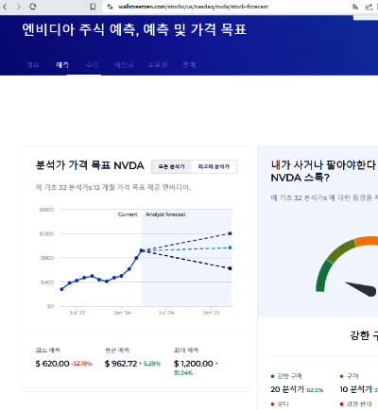Click the '분석가 가격 목표 NVDA' heading
Image resolution: width=378 pixels, height=410 pixels.
(x=90, y=165)
